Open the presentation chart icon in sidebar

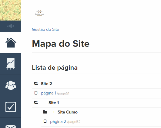click(x=11, y=64)
